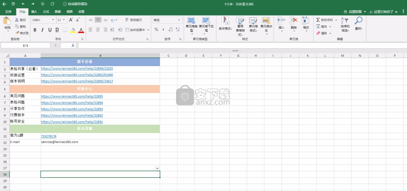Open link ending help/22894/23255
The height and width of the screenshot is (191, 407).
coord(77,68)
